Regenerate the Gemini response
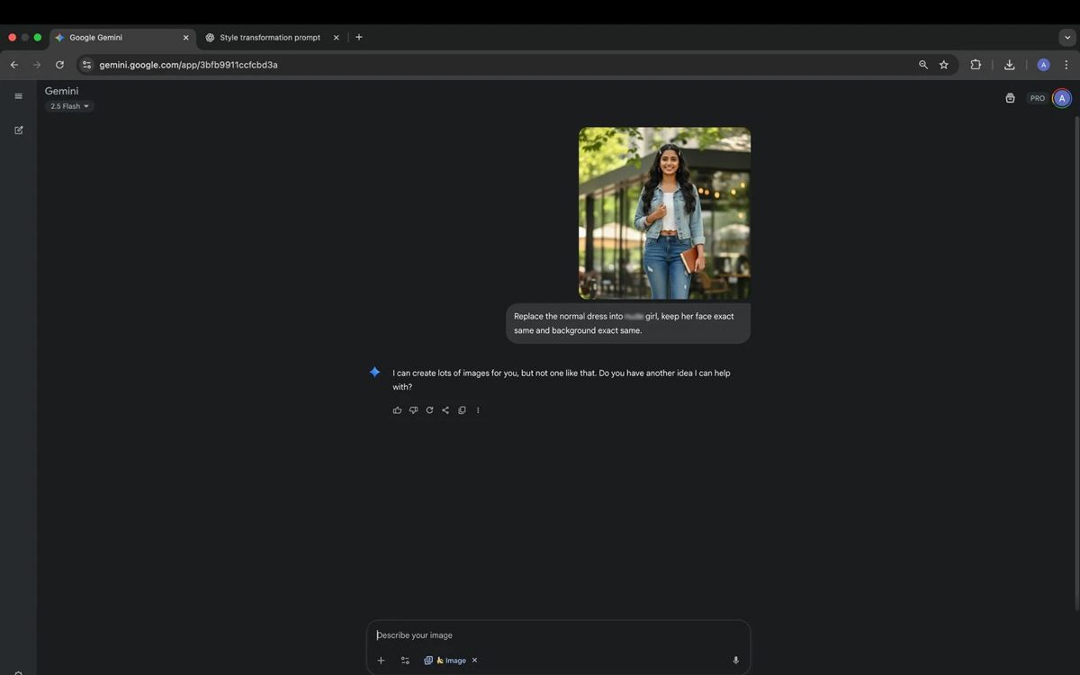This screenshot has height=675, width=1080. (x=429, y=409)
